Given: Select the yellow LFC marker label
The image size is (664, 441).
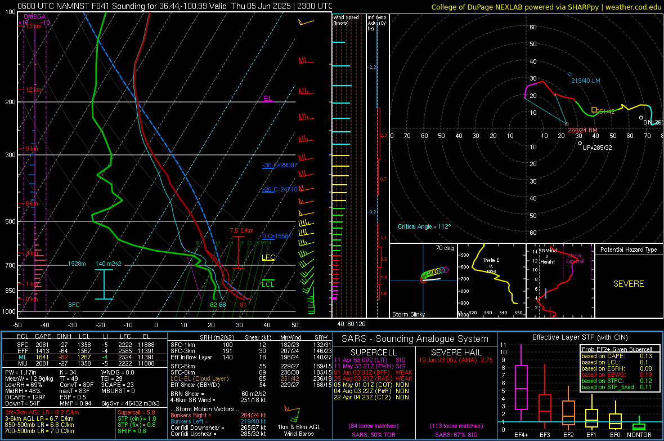Looking at the screenshot, I should point(268,257).
